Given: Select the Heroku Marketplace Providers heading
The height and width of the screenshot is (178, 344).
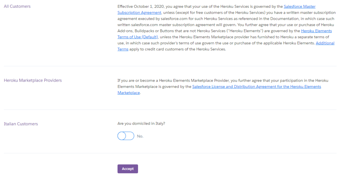Looking at the screenshot, I should click(33, 80).
